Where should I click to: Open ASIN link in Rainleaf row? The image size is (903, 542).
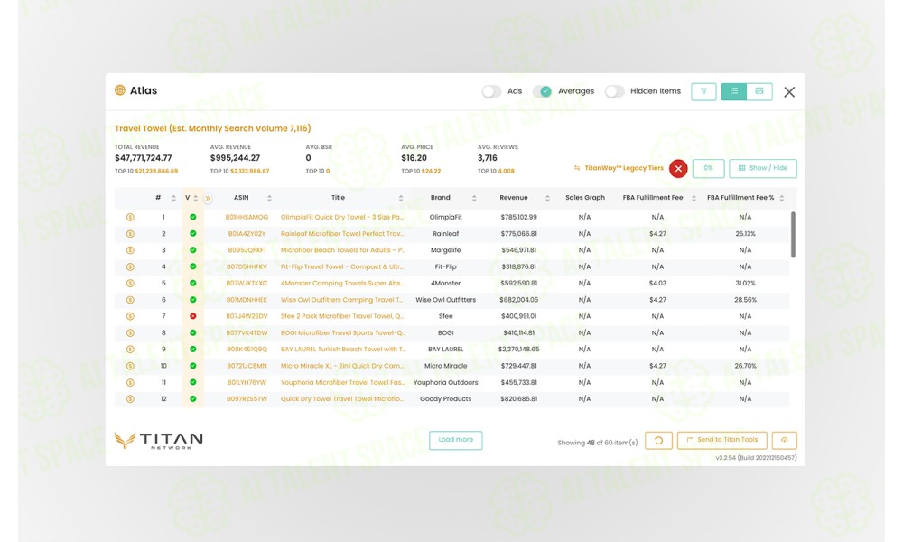point(247,234)
